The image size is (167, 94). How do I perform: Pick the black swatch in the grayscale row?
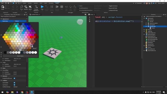point(5,52)
